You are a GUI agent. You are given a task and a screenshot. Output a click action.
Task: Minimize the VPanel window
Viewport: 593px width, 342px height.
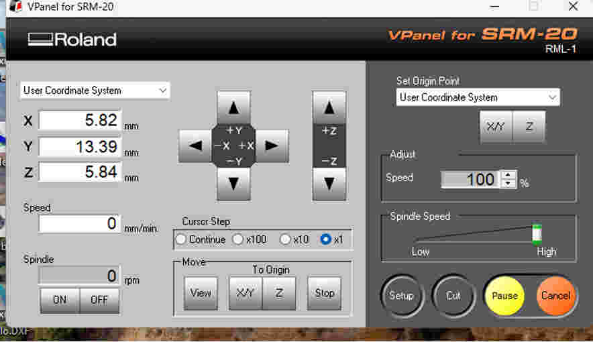(x=494, y=7)
